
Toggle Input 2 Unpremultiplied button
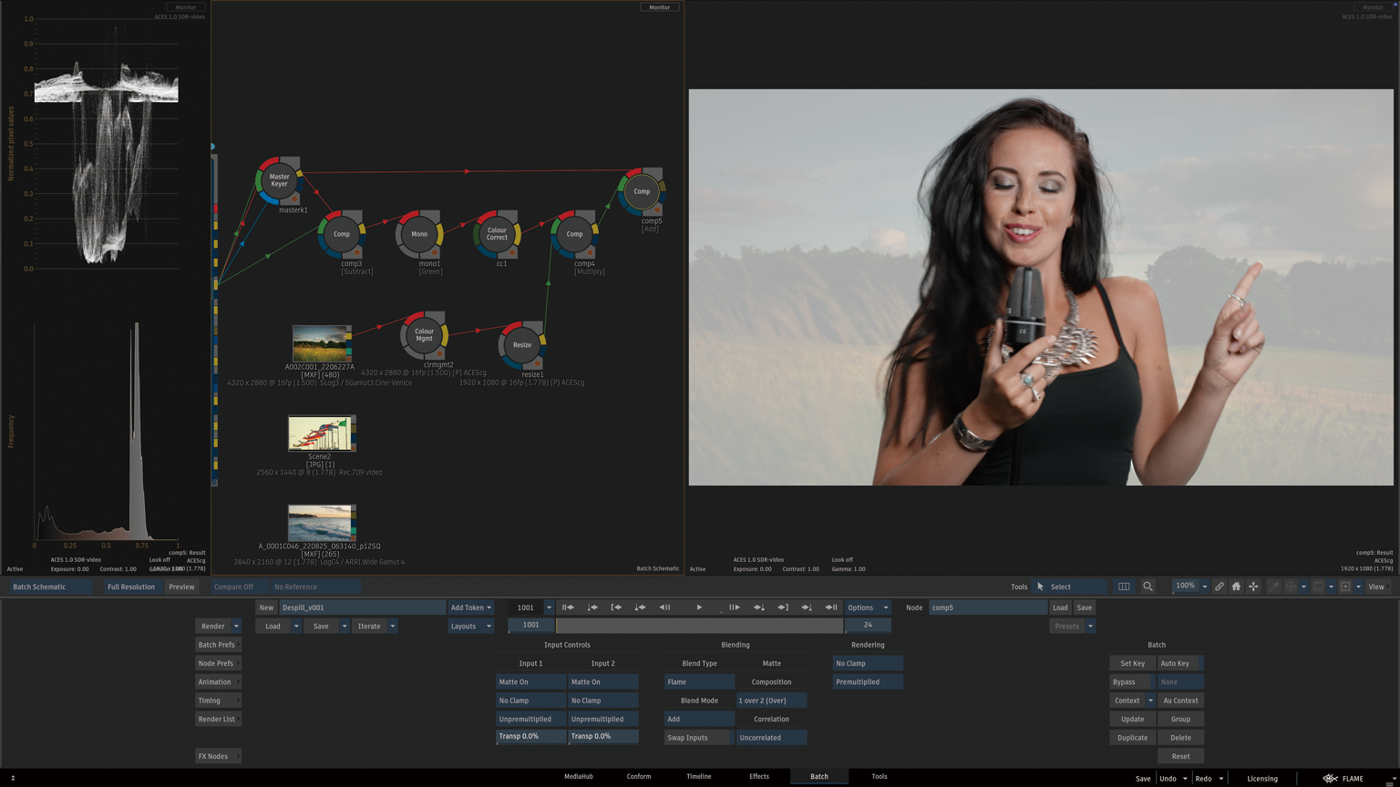(603, 720)
